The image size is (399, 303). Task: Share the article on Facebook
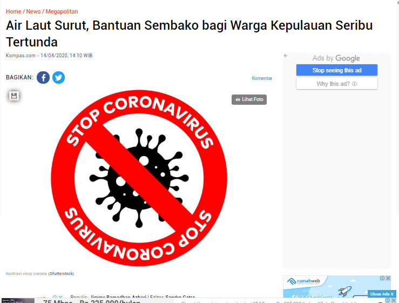[43, 77]
